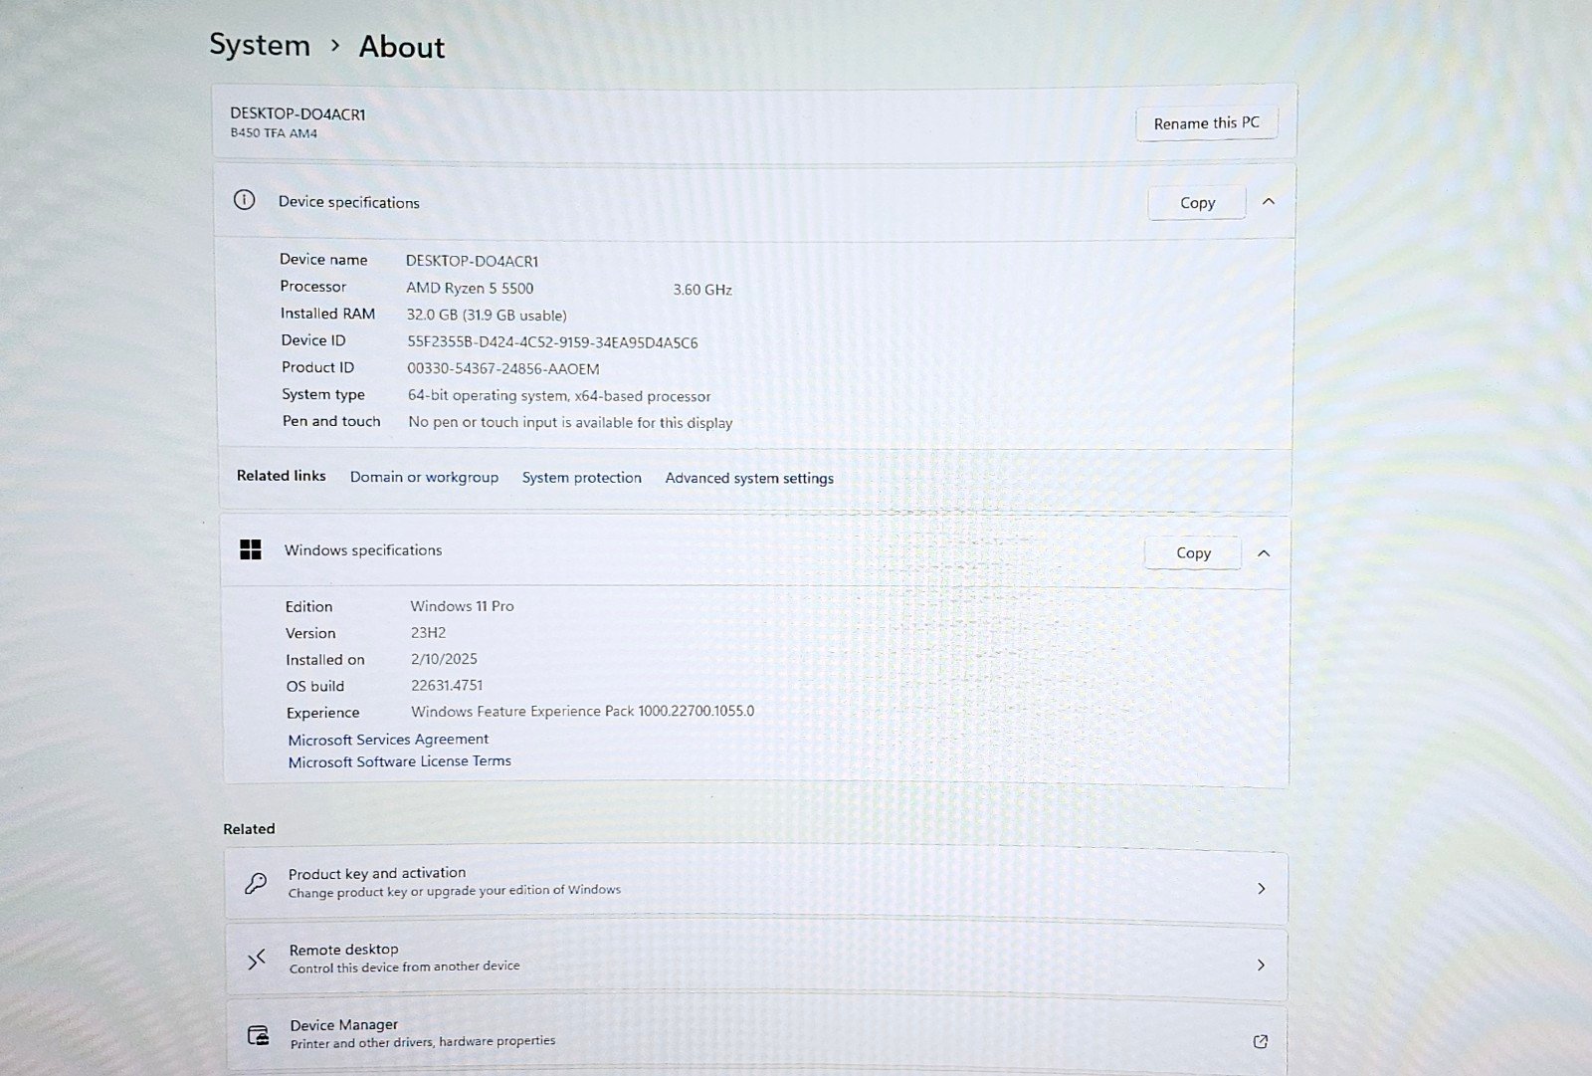Image resolution: width=1592 pixels, height=1076 pixels.
Task: Click the Windows Feature Experience Pack value
Action: (583, 712)
